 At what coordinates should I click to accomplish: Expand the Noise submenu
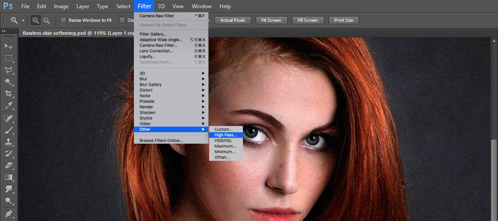171,96
